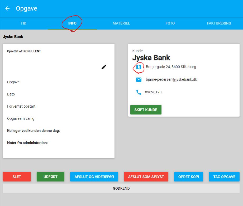Screen dimensions: 243x206
Task: Click the phone number 89898120
Action: (x=153, y=92)
